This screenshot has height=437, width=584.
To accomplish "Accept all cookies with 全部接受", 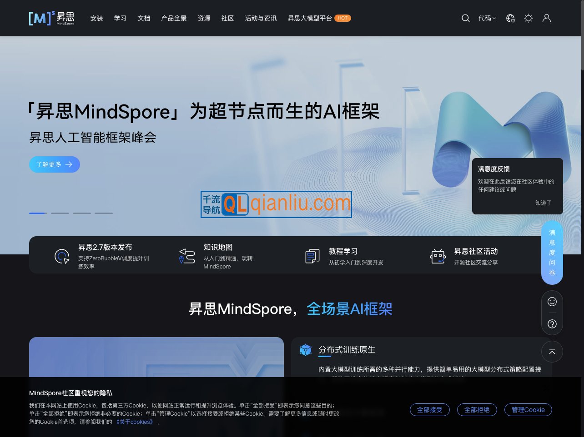I will [429, 410].
